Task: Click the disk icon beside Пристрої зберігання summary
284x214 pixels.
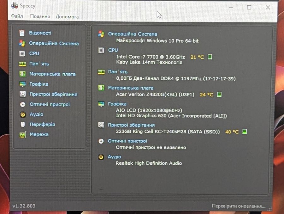Action: (x=101, y=125)
